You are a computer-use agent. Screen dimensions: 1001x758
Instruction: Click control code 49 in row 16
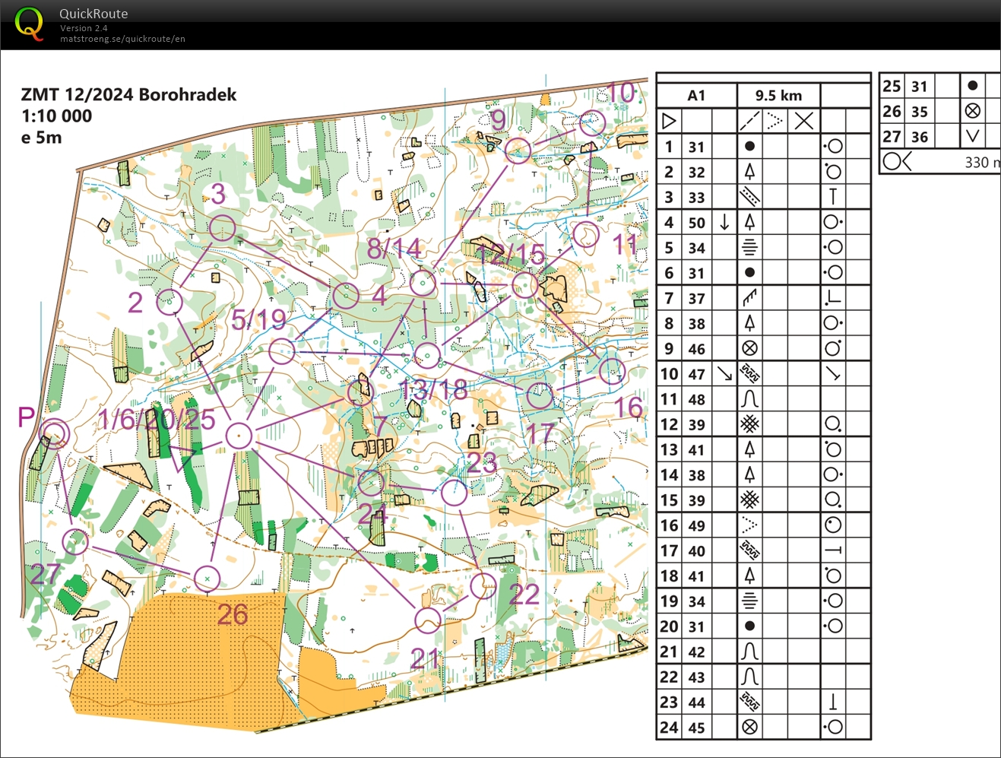tap(697, 525)
